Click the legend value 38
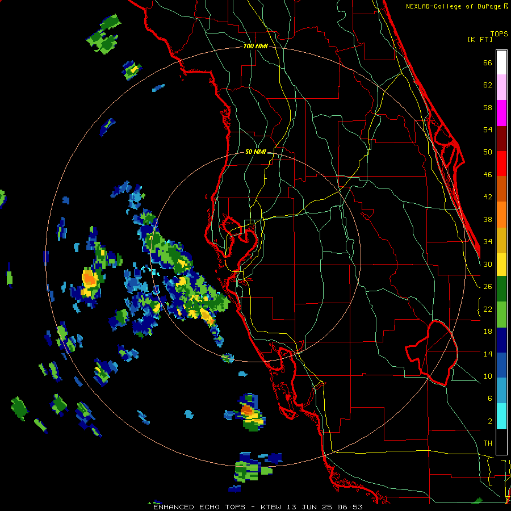The image size is (511, 511). coord(488,219)
